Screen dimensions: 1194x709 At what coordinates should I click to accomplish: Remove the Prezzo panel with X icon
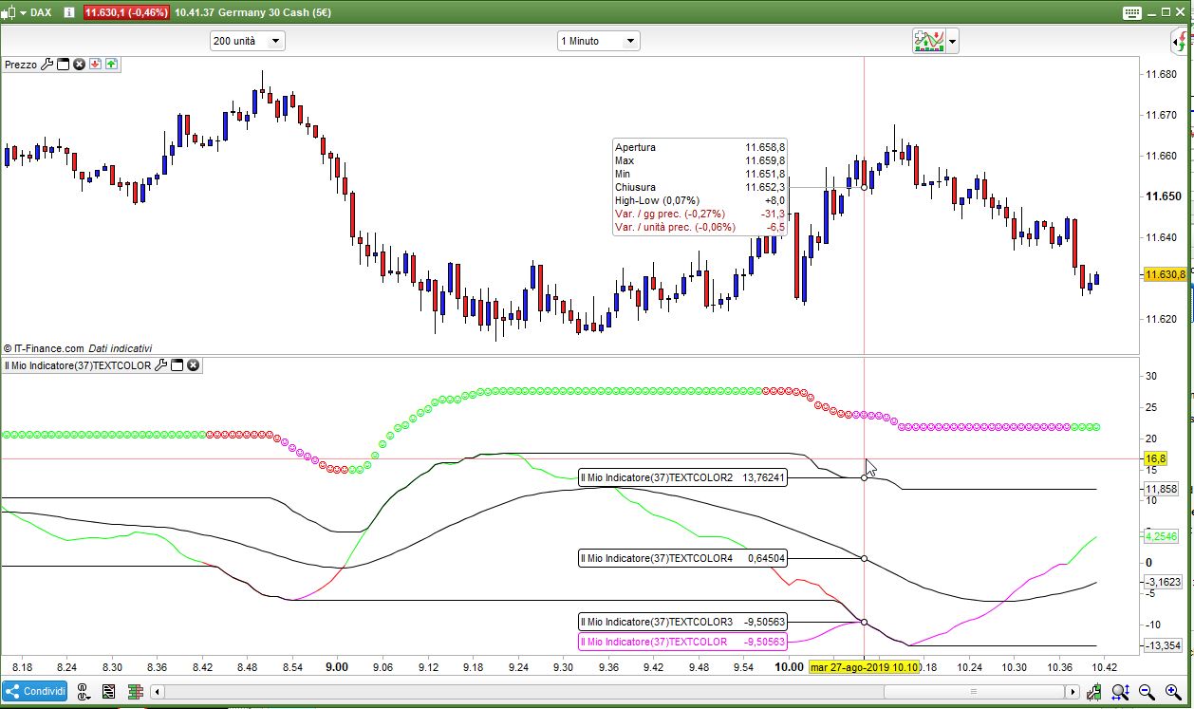[80, 65]
